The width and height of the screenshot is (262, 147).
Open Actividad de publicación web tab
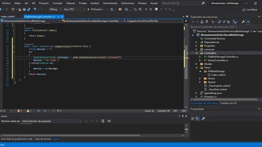[x=16, y=139]
